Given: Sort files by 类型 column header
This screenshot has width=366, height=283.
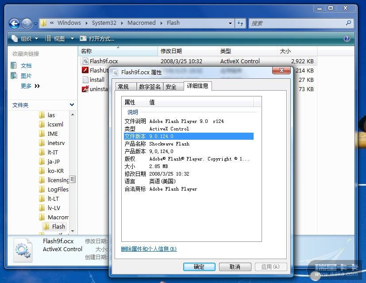Looking at the screenshot, I should 247,51.
